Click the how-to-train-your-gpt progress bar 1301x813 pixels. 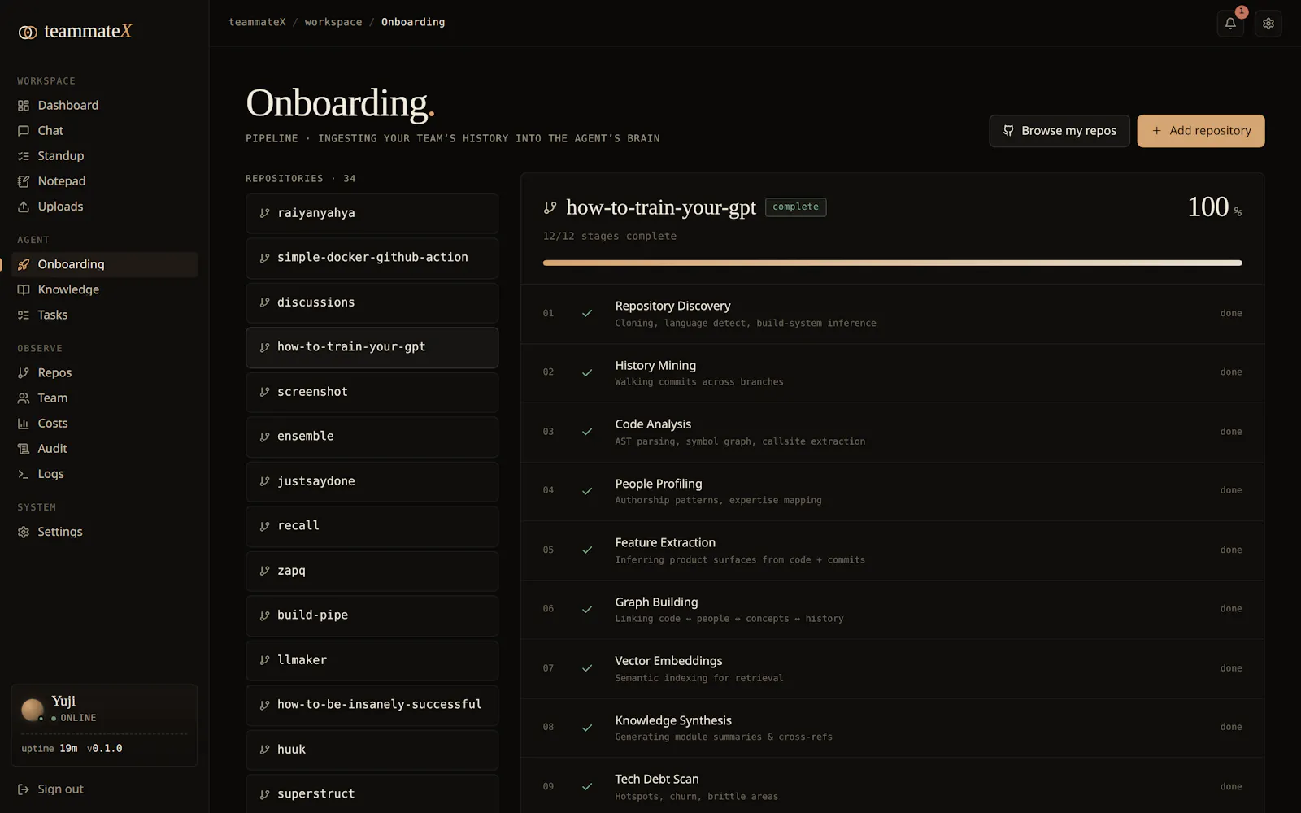[x=892, y=263]
